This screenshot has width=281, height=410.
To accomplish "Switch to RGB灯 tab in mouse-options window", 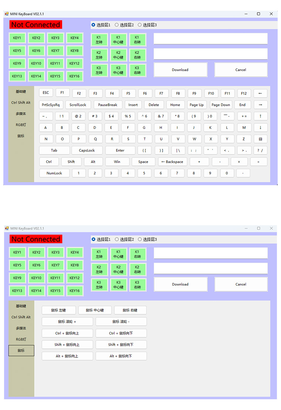I will (21, 339).
